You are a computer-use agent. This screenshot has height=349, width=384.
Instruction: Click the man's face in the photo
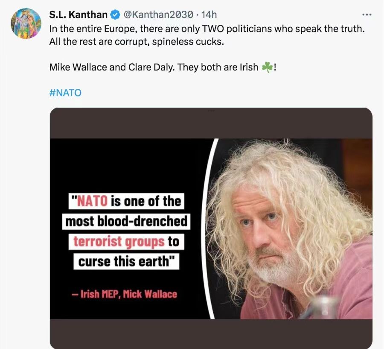coord(265,226)
